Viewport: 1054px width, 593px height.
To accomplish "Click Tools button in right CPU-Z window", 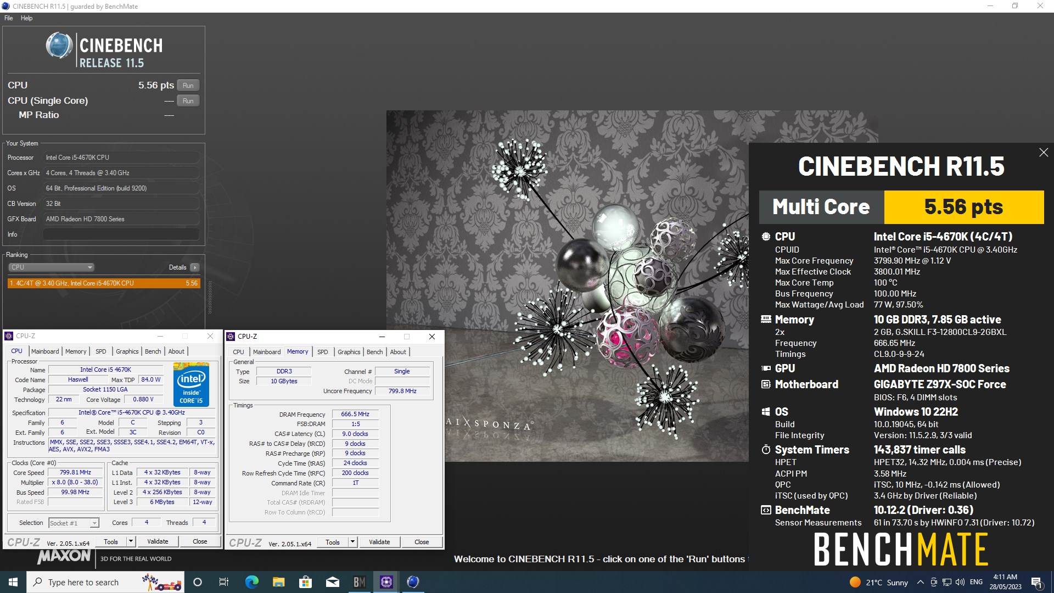I will pyautogui.click(x=333, y=542).
